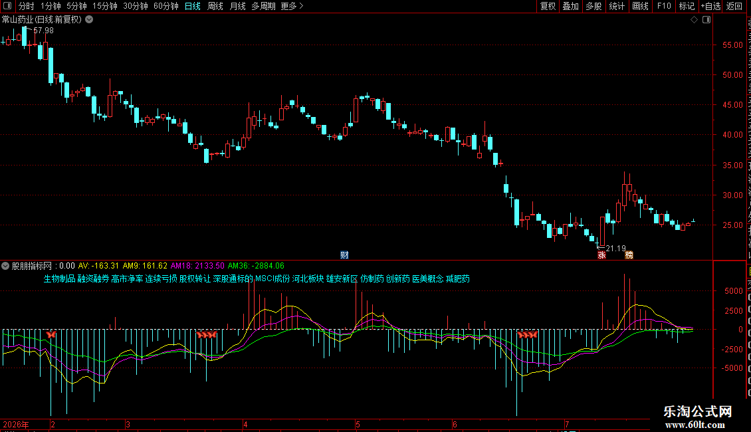The image size is (751, 432).
Task: Select the 5分钟 period
Action: point(76,6)
